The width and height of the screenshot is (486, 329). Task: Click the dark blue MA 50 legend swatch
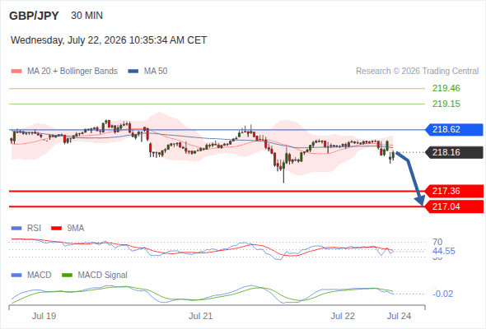click(x=133, y=72)
